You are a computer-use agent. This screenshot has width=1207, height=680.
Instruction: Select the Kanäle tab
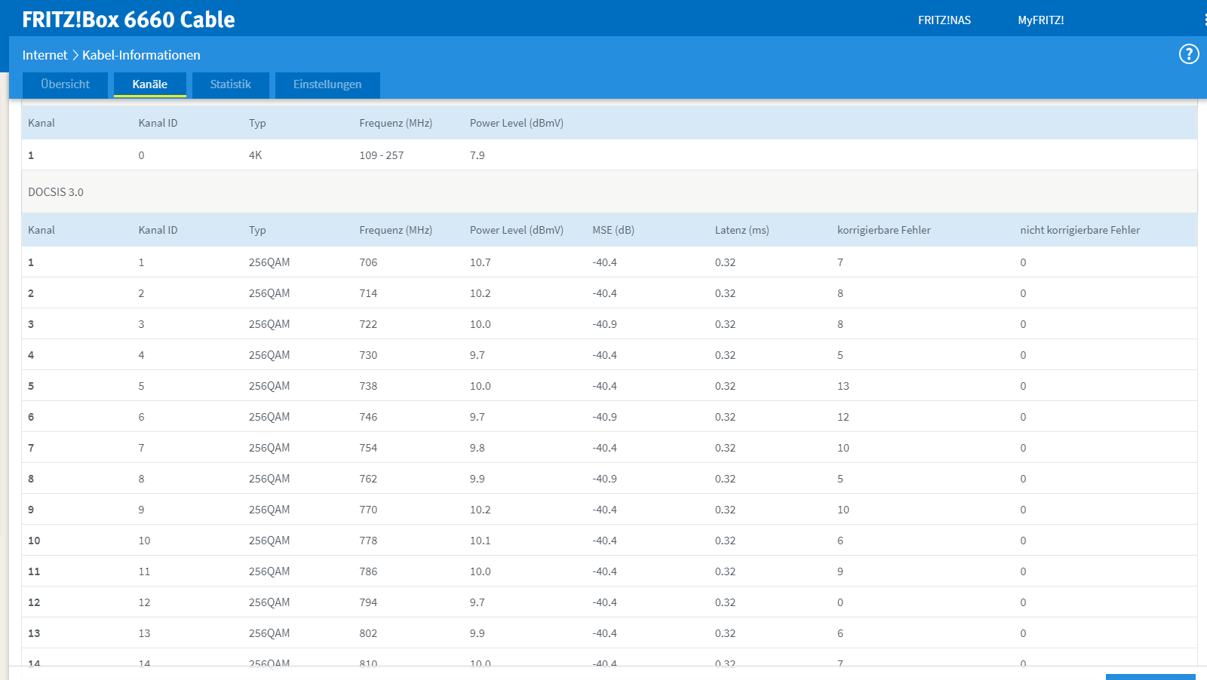[x=150, y=84]
